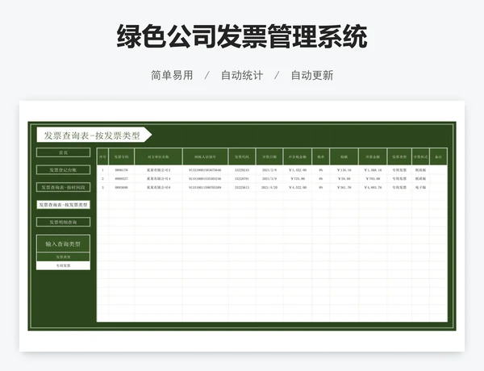Select the 不含税金额 column header
Viewport: 484px width, 371px height.
tap(298, 156)
